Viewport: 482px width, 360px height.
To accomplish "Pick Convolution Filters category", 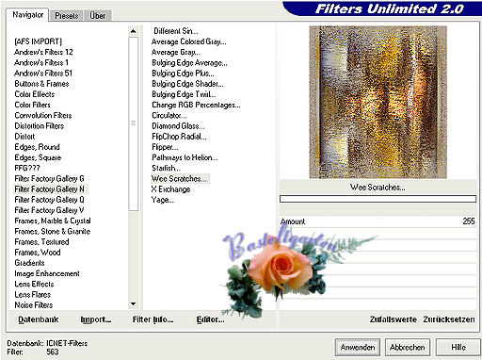I will pyautogui.click(x=43, y=115).
